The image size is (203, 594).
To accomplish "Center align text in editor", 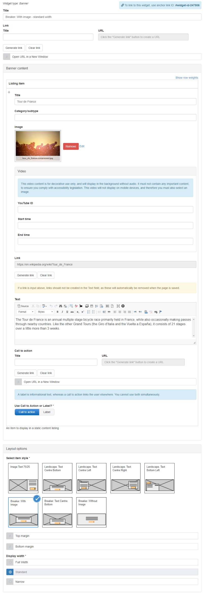I will [x=120, y=312].
